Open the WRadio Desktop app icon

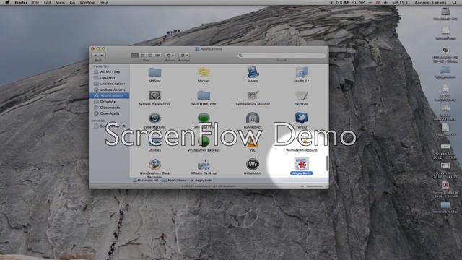pyautogui.click(x=204, y=164)
